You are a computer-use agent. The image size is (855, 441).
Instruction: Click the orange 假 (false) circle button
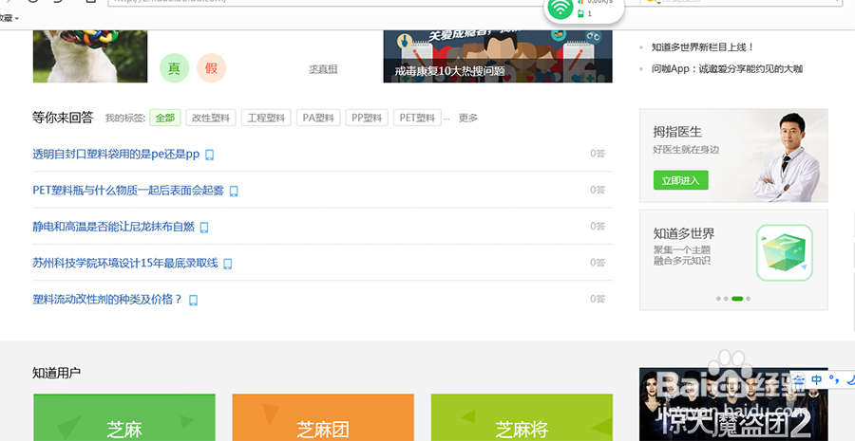coord(211,68)
